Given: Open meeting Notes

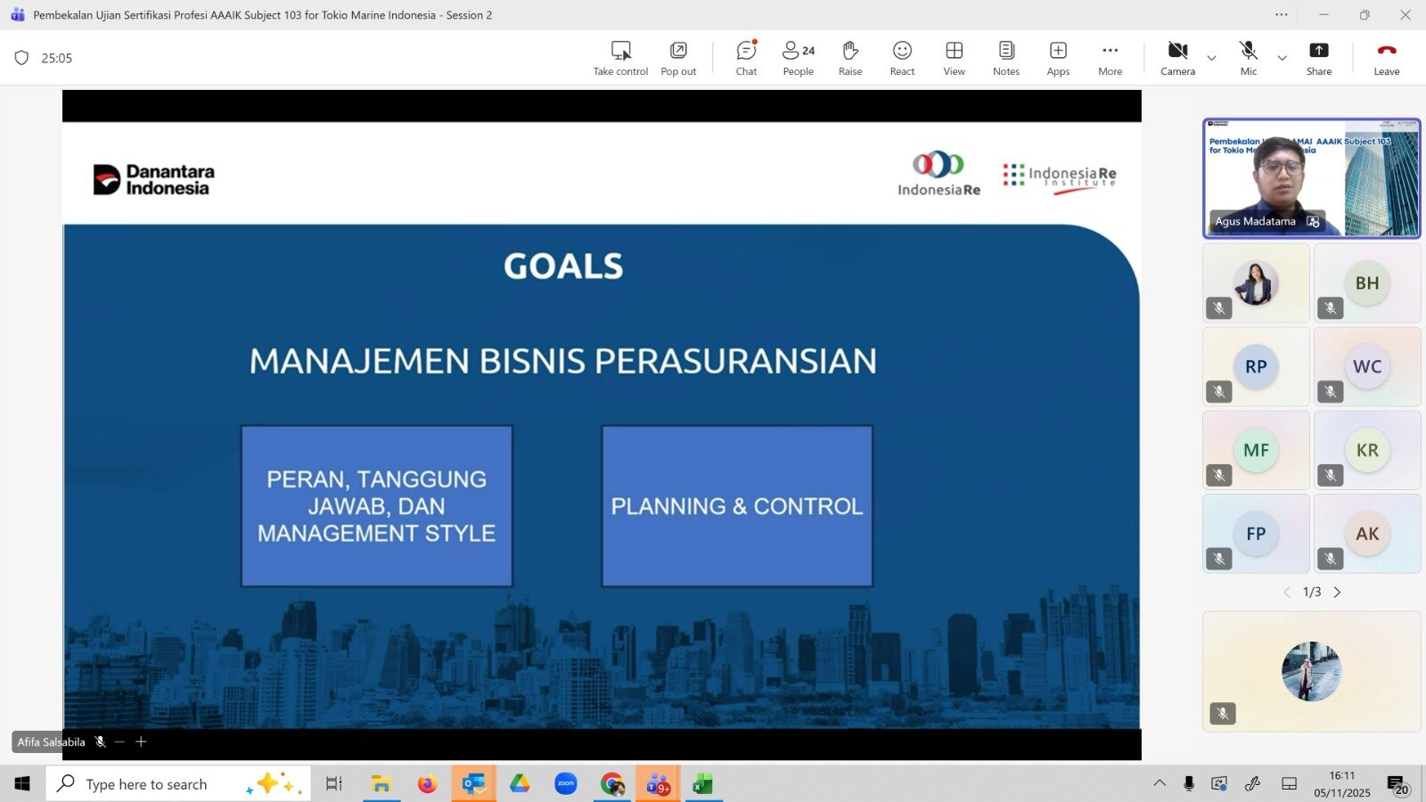Looking at the screenshot, I should point(1005,58).
